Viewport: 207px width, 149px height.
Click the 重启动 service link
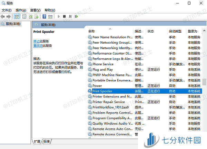click(x=38, y=45)
